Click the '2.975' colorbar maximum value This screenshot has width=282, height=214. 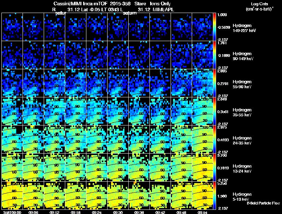tap(222, 128)
